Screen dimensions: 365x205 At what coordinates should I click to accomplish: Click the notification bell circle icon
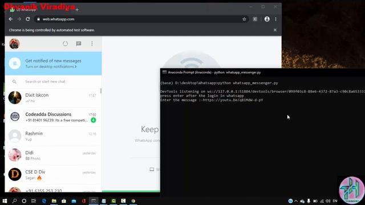(x=15, y=63)
